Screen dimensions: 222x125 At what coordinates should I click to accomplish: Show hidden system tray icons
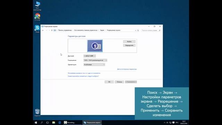click(164, 123)
